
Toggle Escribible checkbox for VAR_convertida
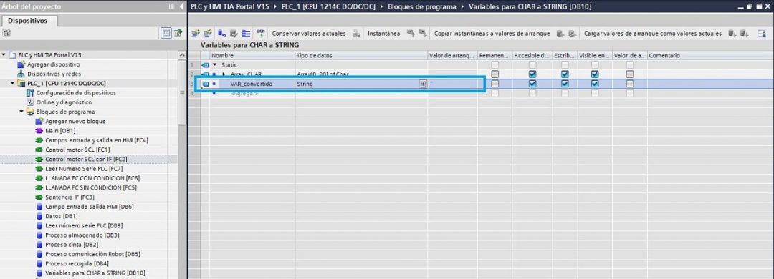(565, 84)
